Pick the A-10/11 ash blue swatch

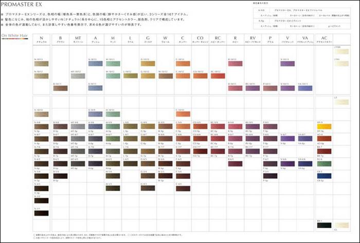coord(95,88)
